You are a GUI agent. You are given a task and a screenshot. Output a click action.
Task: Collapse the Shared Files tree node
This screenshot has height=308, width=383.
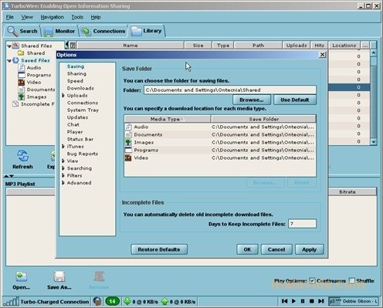click(x=9, y=46)
